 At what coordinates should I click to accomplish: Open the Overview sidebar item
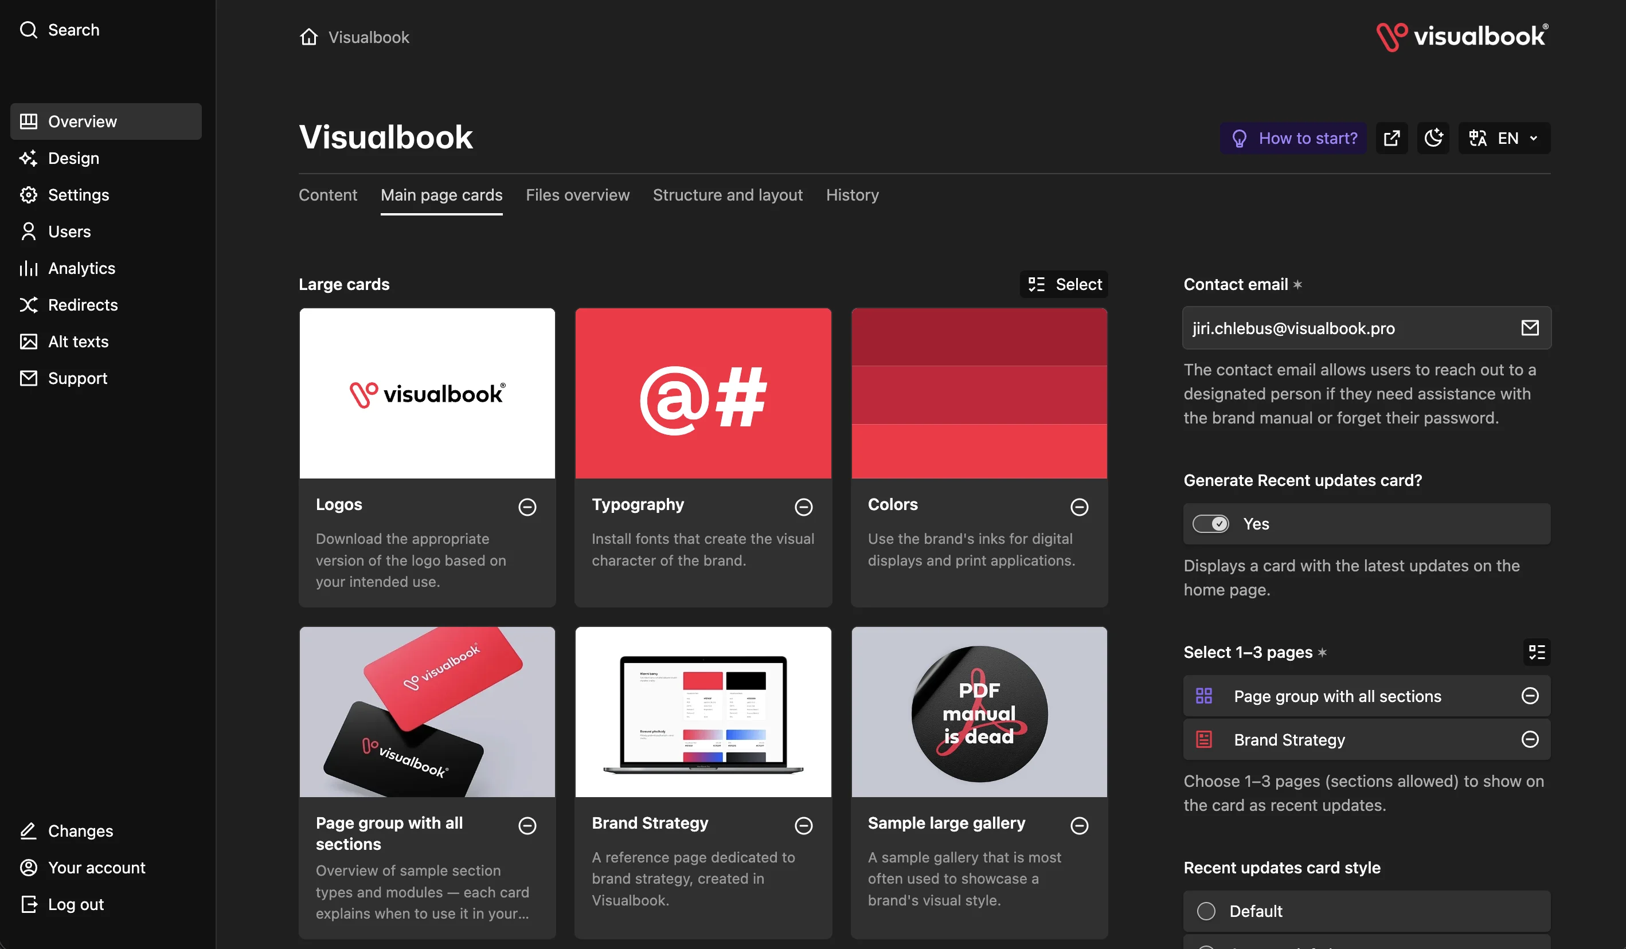coord(106,121)
